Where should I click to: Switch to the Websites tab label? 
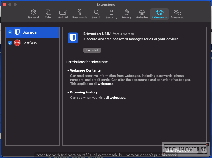[142, 17]
